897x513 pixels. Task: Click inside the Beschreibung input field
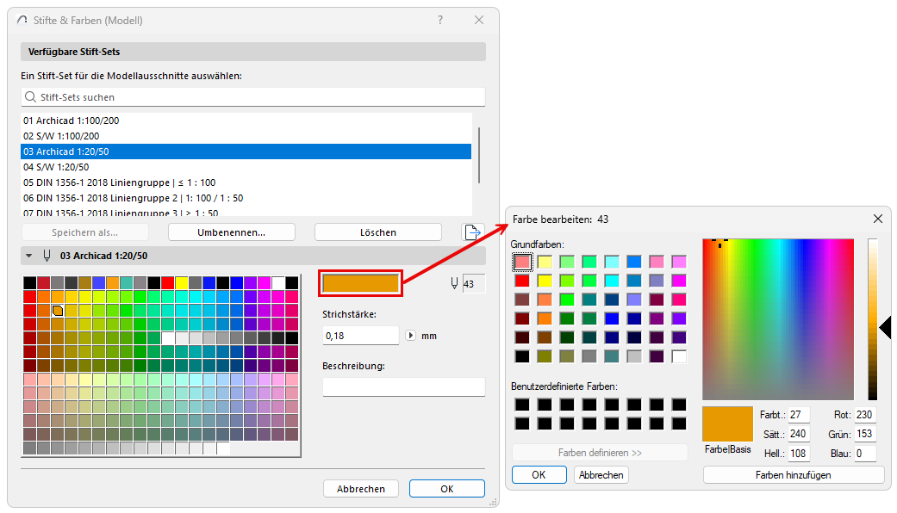click(402, 386)
